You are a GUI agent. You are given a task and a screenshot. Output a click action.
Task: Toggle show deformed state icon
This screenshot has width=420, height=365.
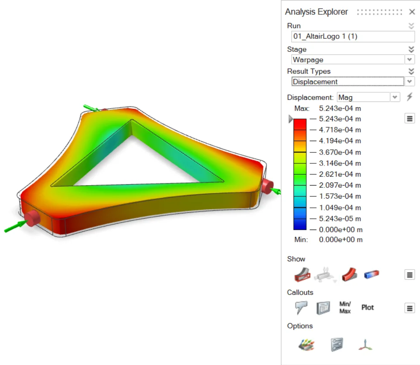pos(349,274)
